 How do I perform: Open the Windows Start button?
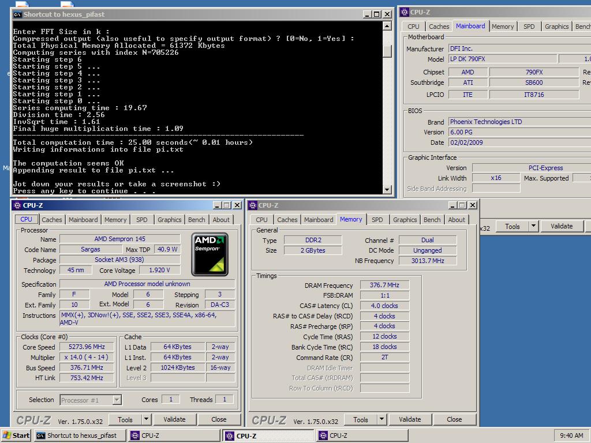16,436
